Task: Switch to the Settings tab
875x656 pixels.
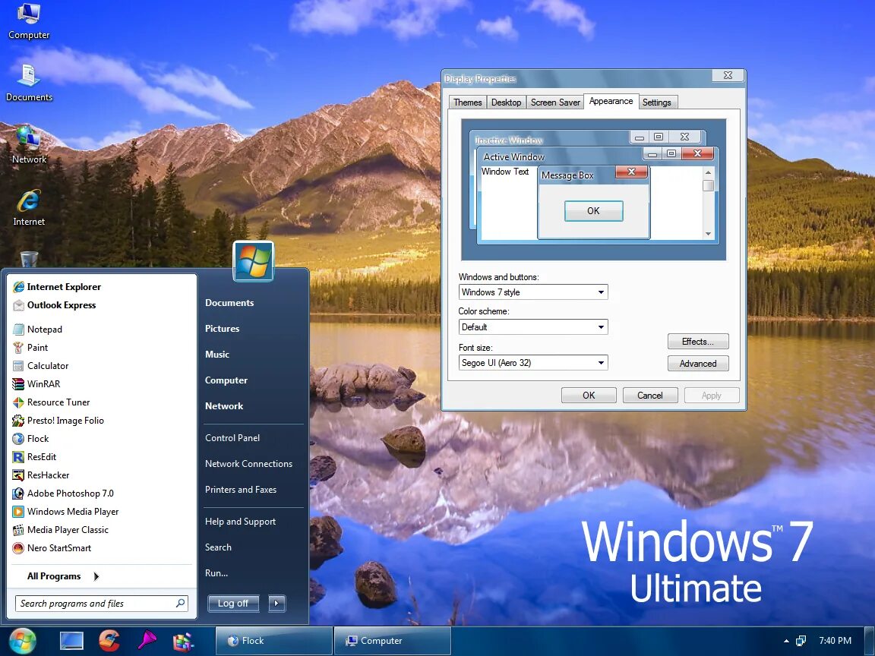Action: (x=657, y=102)
